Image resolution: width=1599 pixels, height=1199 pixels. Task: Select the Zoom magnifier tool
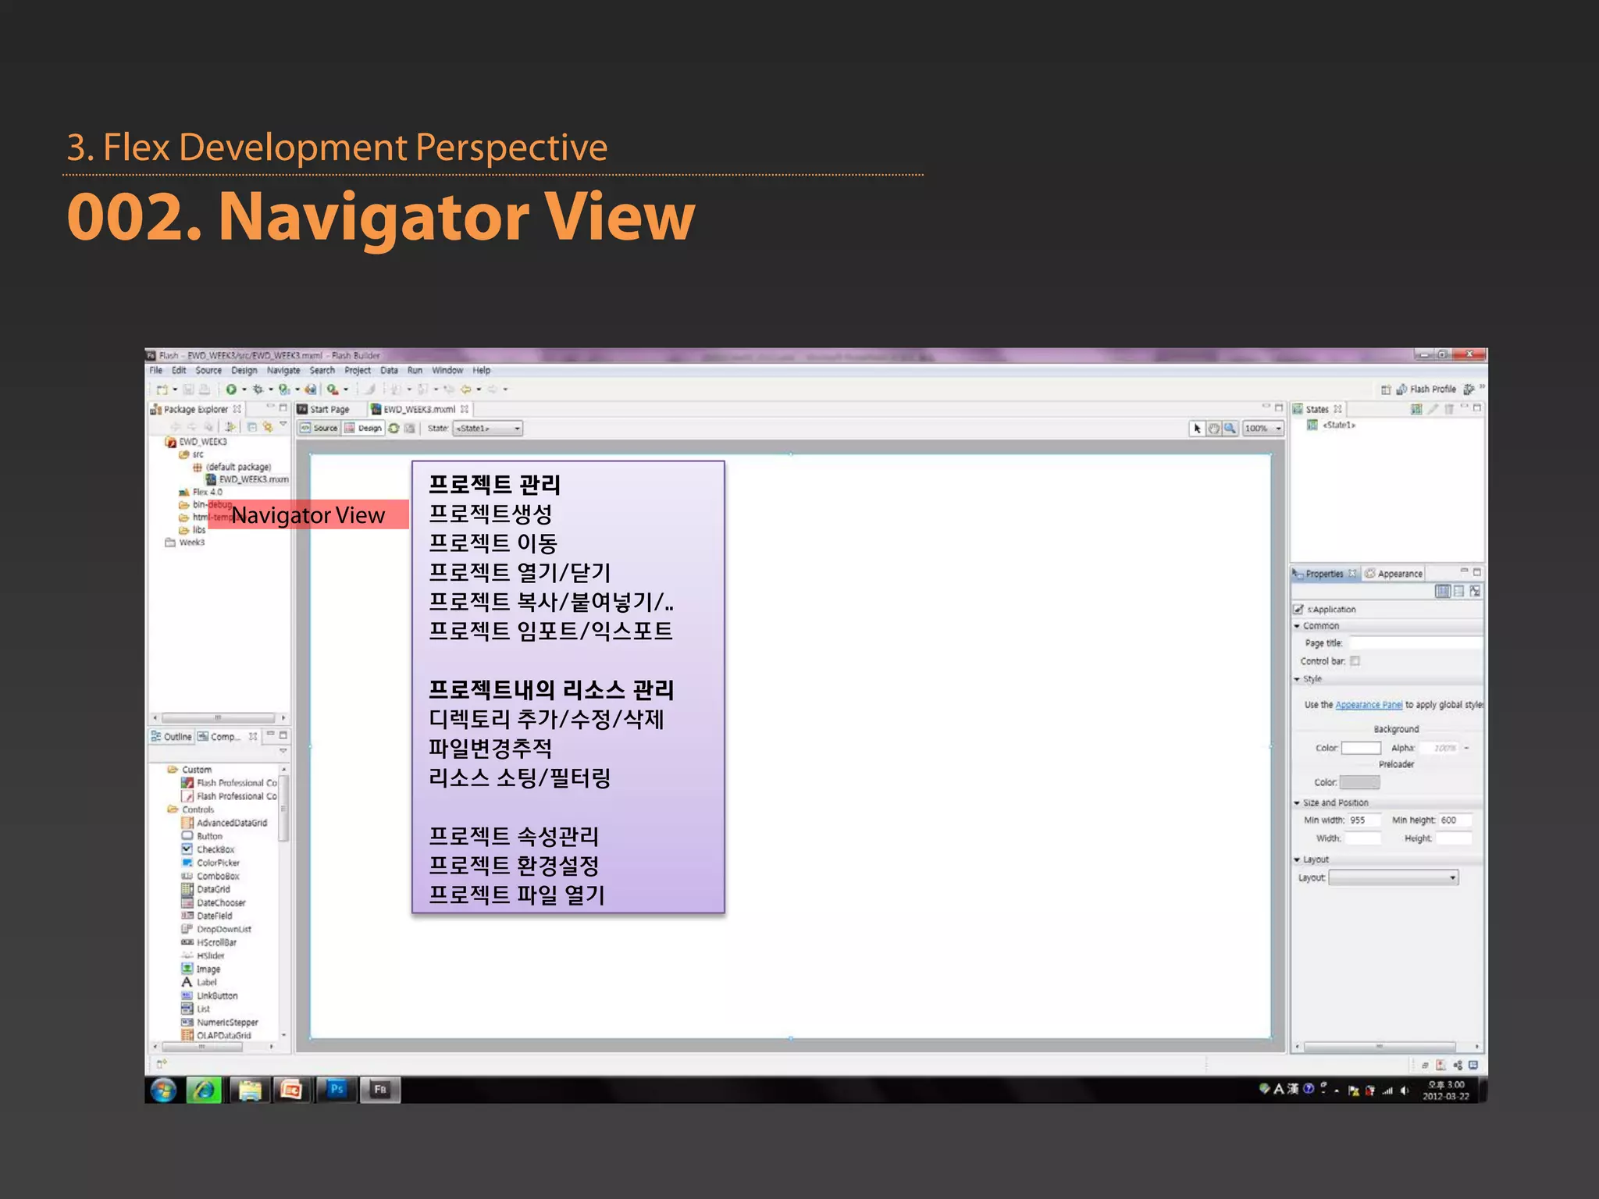point(1230,429)
